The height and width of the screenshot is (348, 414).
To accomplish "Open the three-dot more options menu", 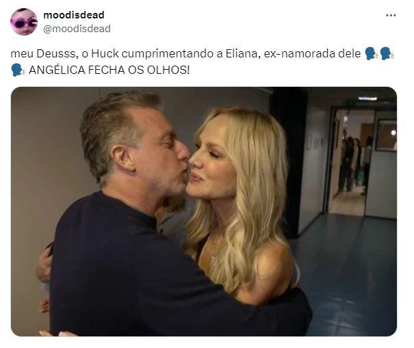I will pos(391,15).
